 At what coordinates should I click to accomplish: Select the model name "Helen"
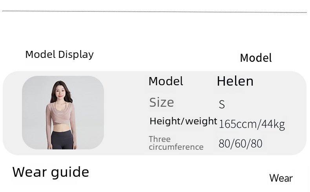click(x=235, y=81)
